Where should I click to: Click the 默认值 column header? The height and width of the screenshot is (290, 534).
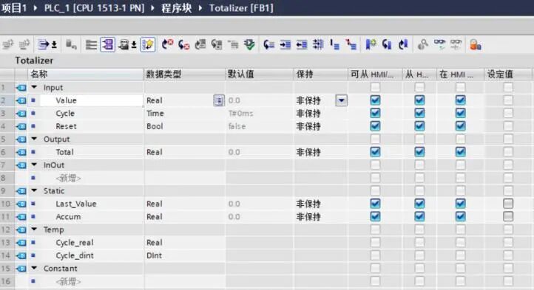[259, 74]
